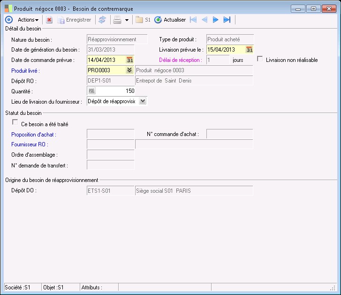Expand the Produit livré PRO0003 dropdown

129,70
